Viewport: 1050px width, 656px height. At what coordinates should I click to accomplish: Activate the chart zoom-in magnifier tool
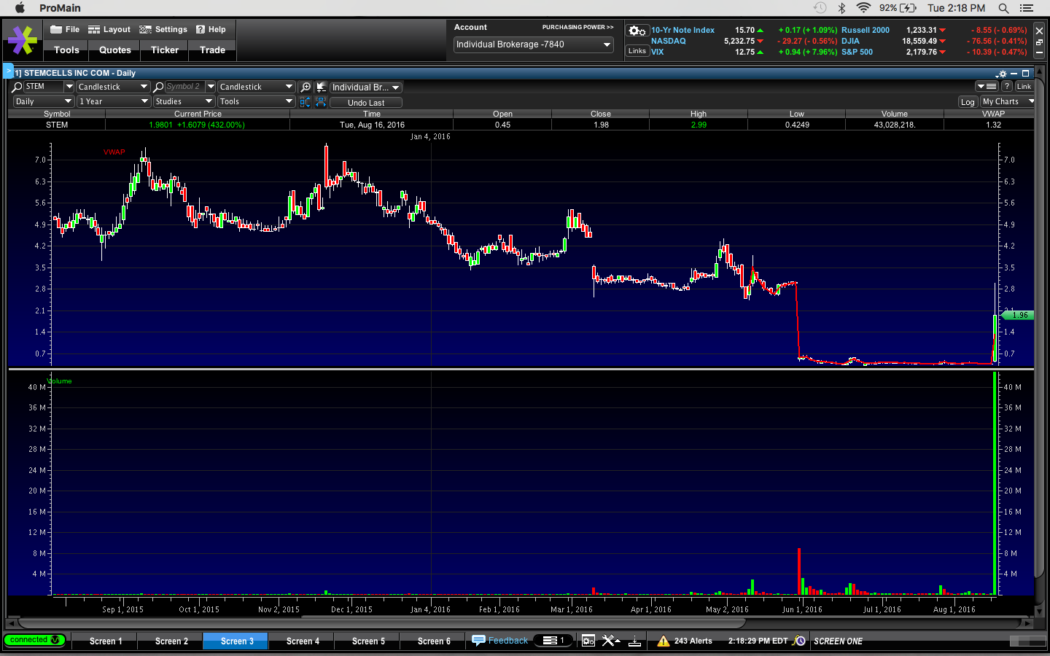coord(306,87)
